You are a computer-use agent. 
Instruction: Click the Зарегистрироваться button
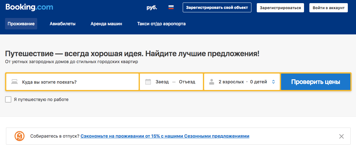pos(280,8)
